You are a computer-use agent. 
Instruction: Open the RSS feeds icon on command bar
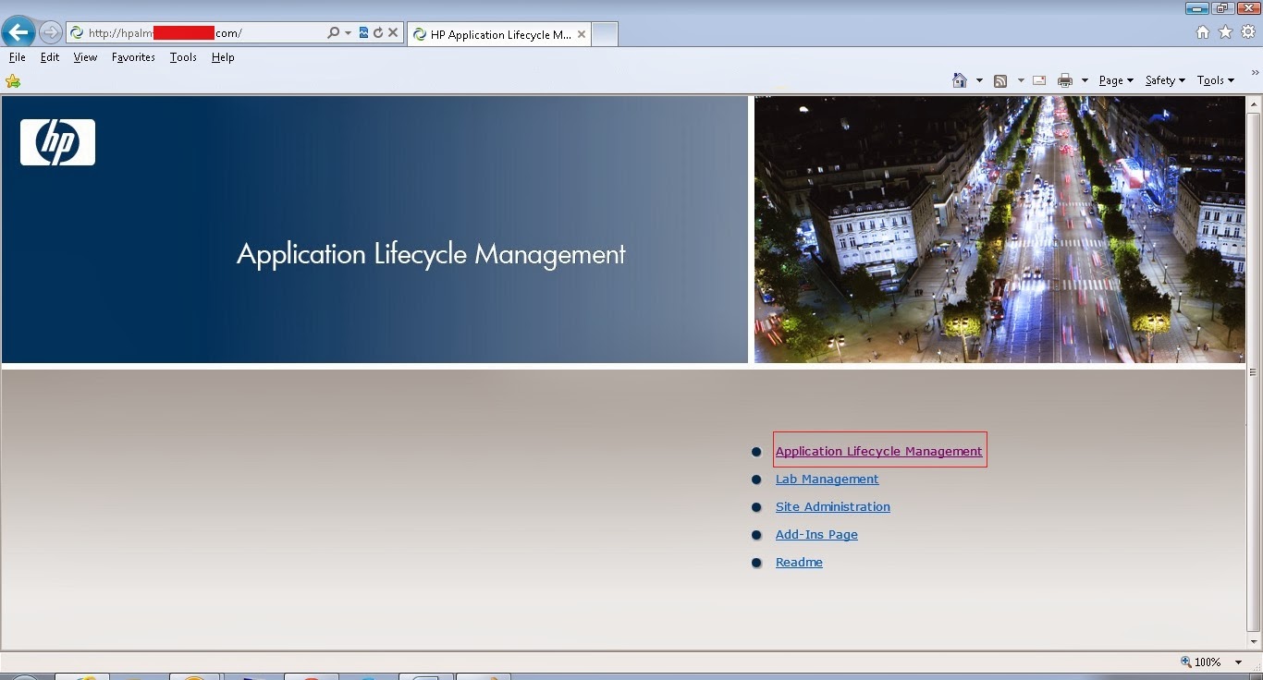click(999, 80)
